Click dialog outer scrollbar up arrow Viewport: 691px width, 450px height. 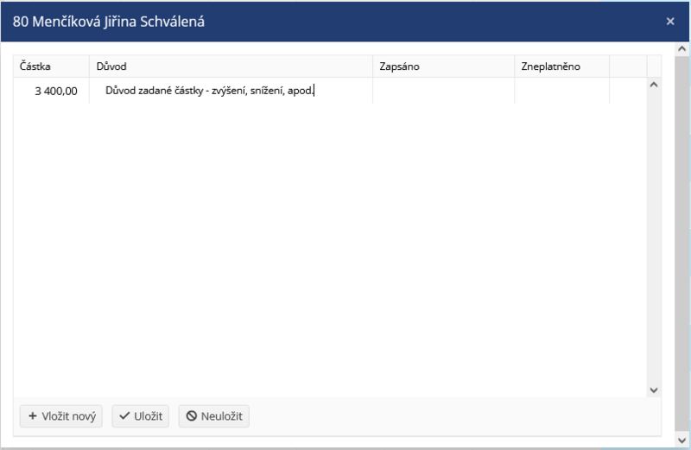pos(682,49)
